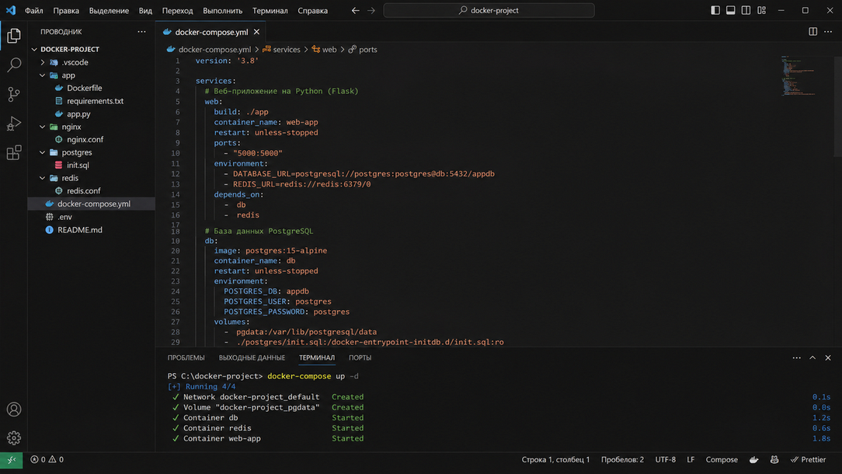Click UTF-8 encoding in status bar
The width and height of the screenshot is (842, 474).
click(x=666, y=460)
